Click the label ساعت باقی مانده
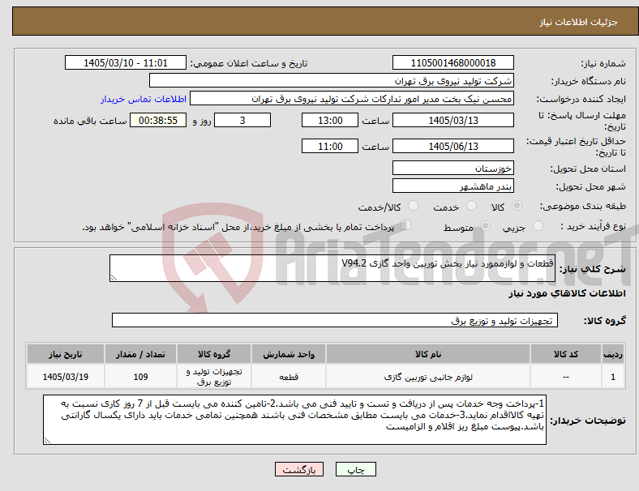 click(90, 121)
